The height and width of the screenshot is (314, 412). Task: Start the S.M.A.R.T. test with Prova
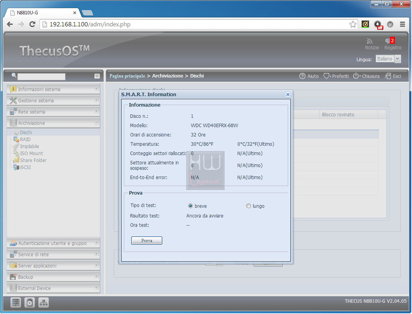tap(147, 240)
